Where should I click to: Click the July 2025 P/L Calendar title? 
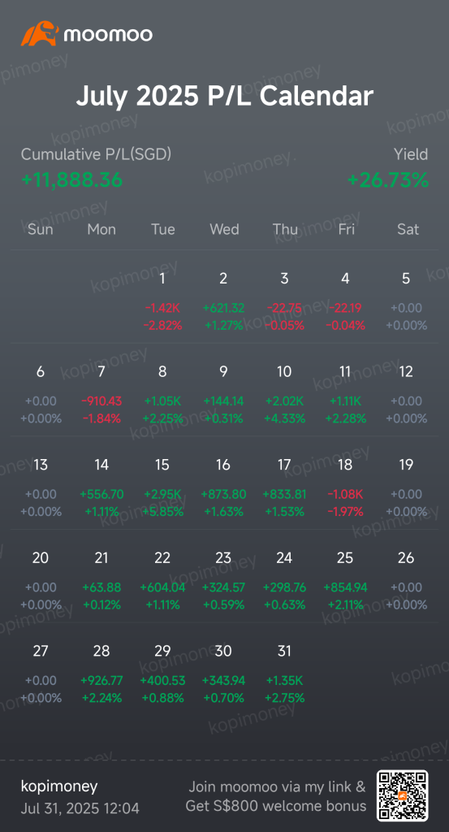click(x=224, y=97)
